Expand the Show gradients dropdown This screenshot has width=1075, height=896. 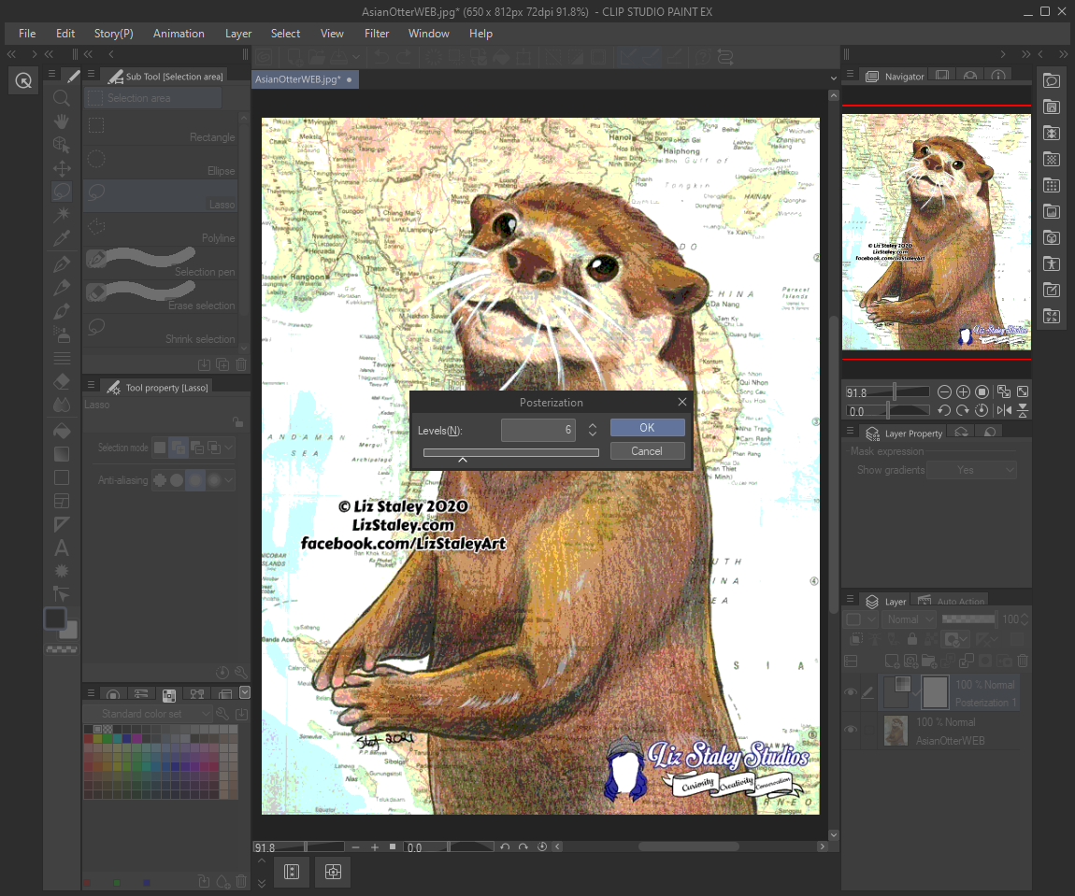tap(971, 470)
